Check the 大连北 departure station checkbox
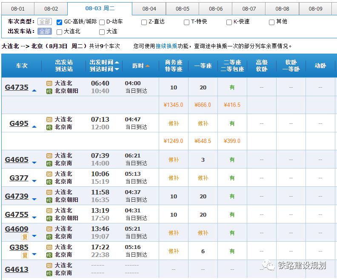Viewport: 337px width, 280px height. pos(60,32)
